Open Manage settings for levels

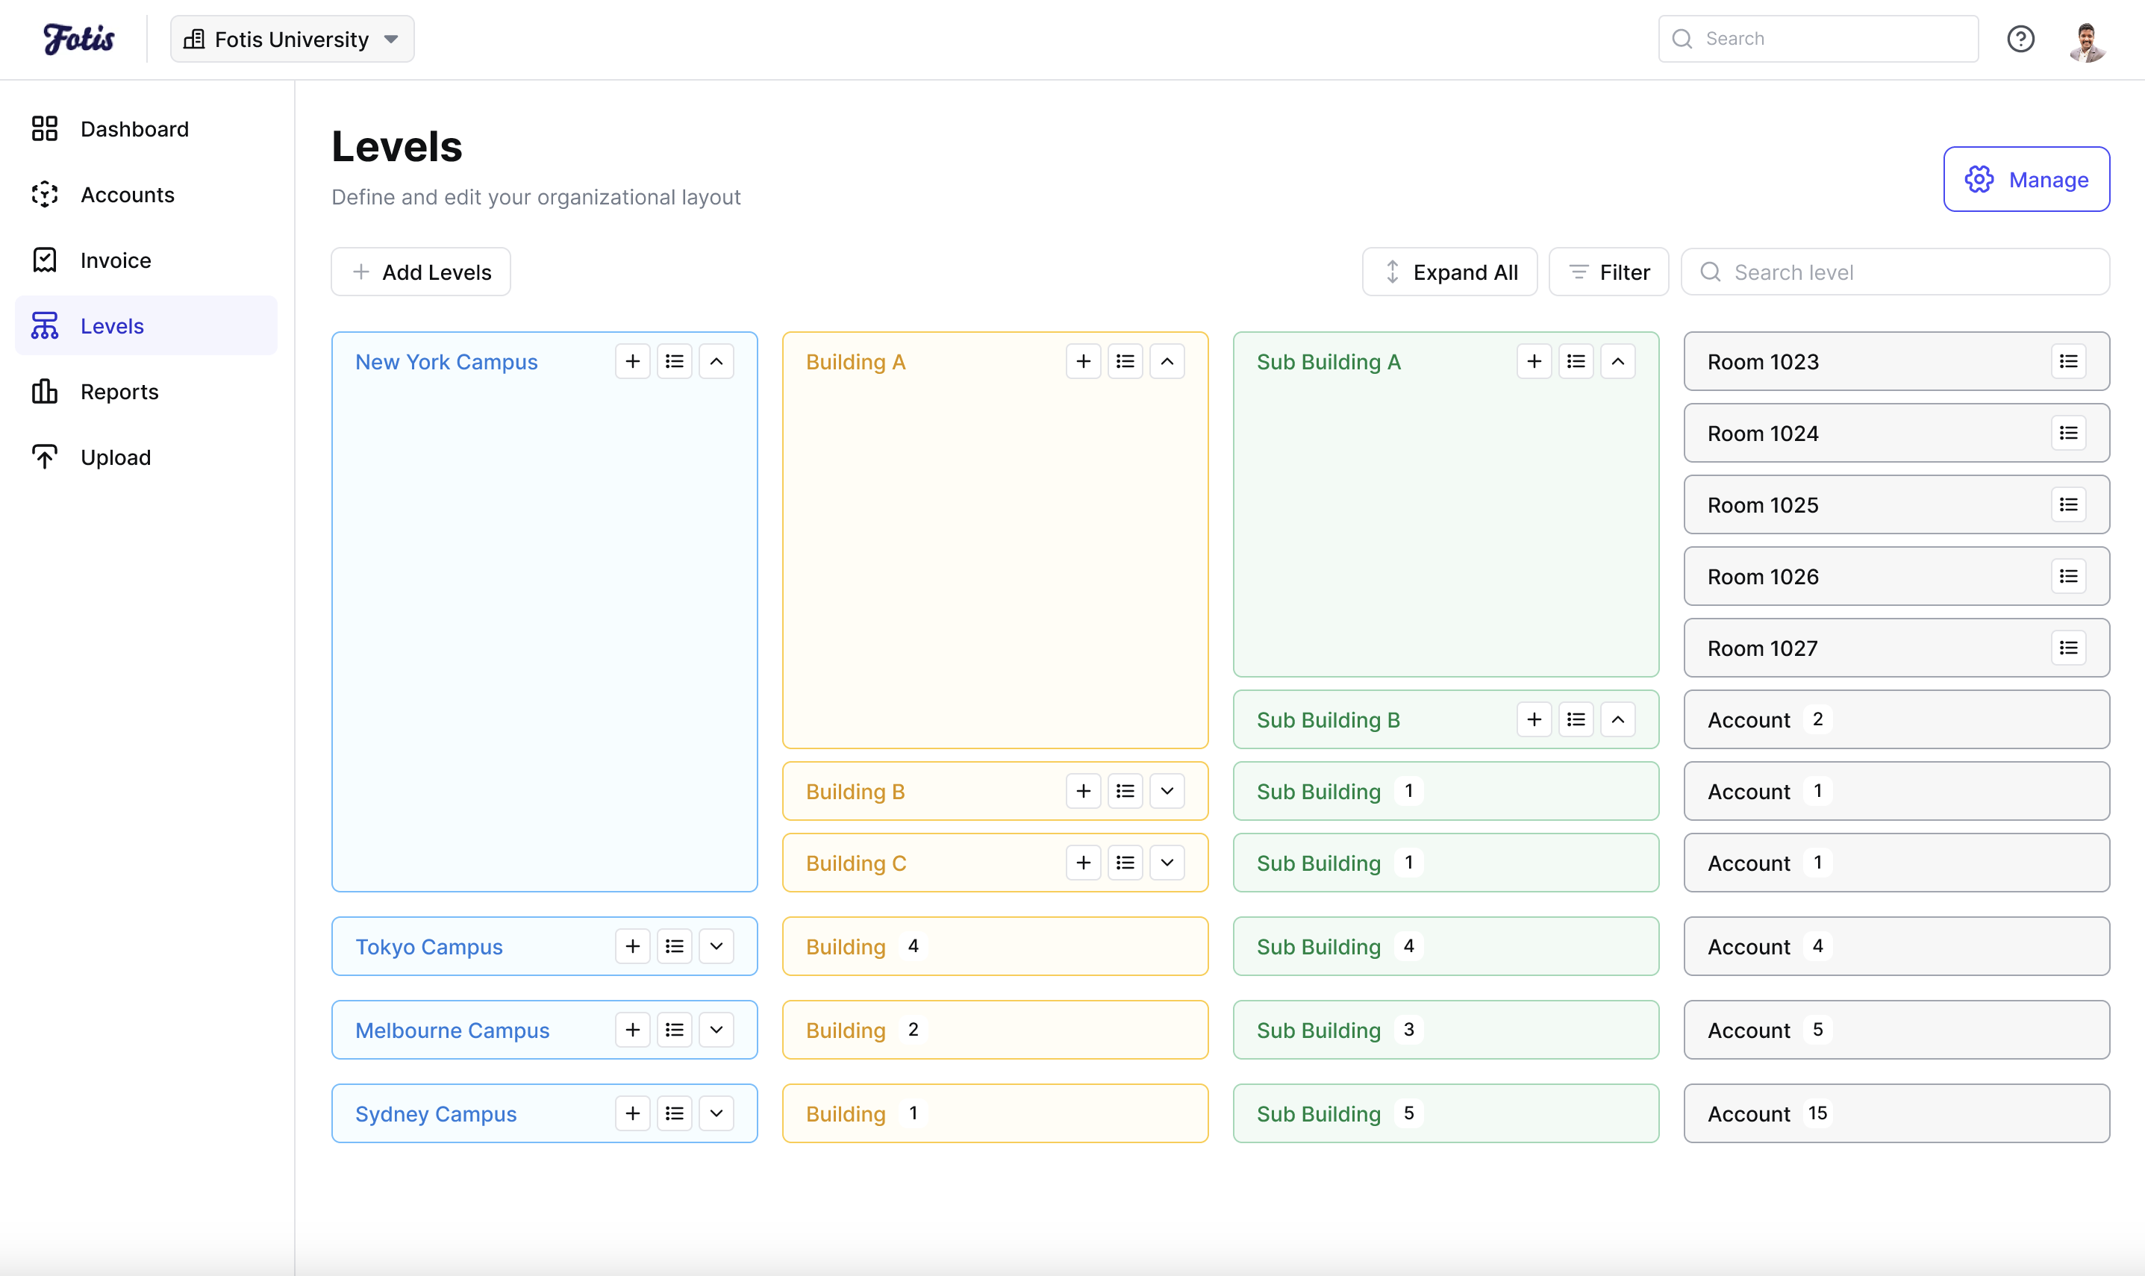click(2026, 179)
